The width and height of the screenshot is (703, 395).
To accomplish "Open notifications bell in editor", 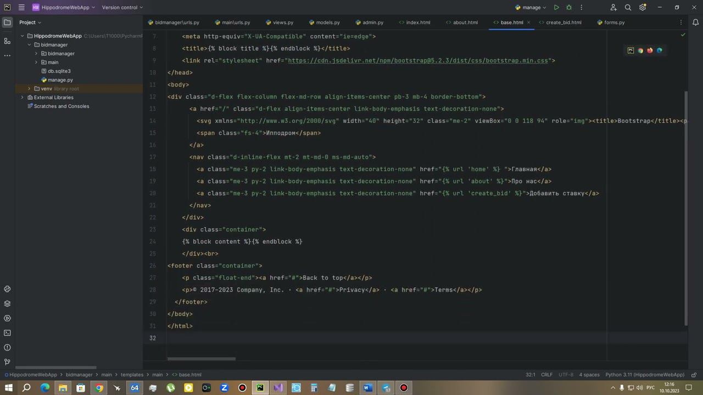I will (695, 22).
